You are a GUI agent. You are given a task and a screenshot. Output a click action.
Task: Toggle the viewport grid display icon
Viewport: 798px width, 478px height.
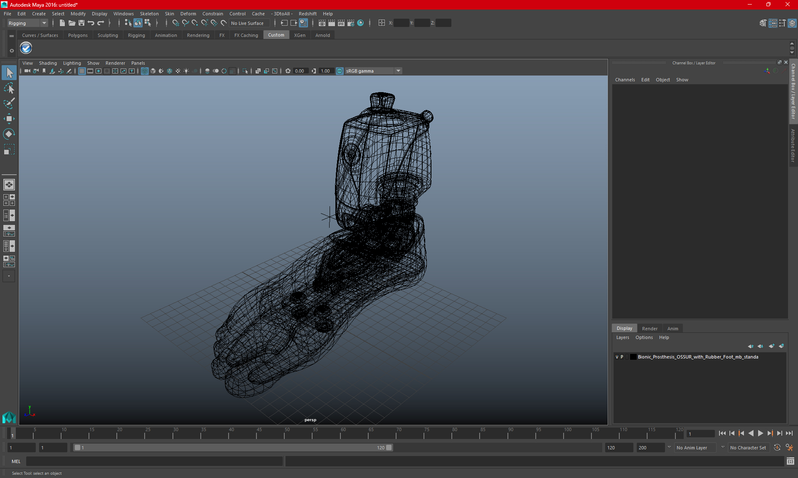pyautogui.click(x=82, y=71)
